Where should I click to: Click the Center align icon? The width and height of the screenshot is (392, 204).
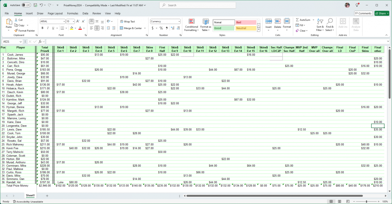click(97, 28)
